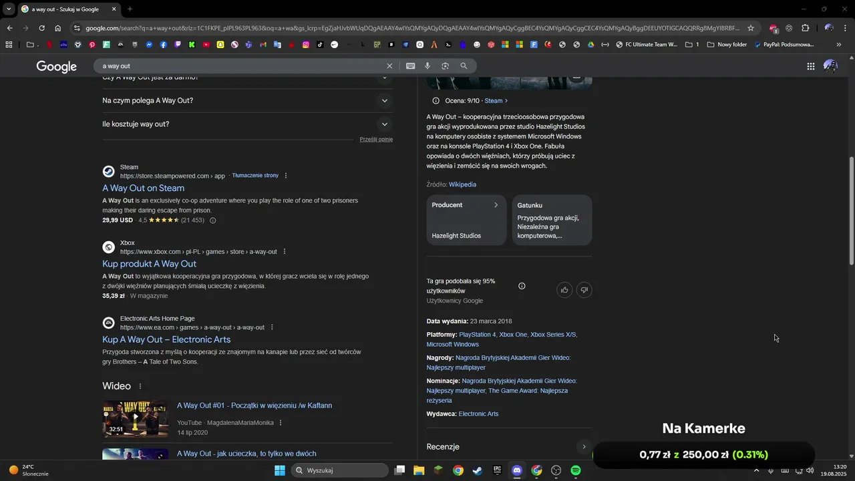Open the Discord taskbar icon
This screenshot has height=481, width=855.
(516, 470)
